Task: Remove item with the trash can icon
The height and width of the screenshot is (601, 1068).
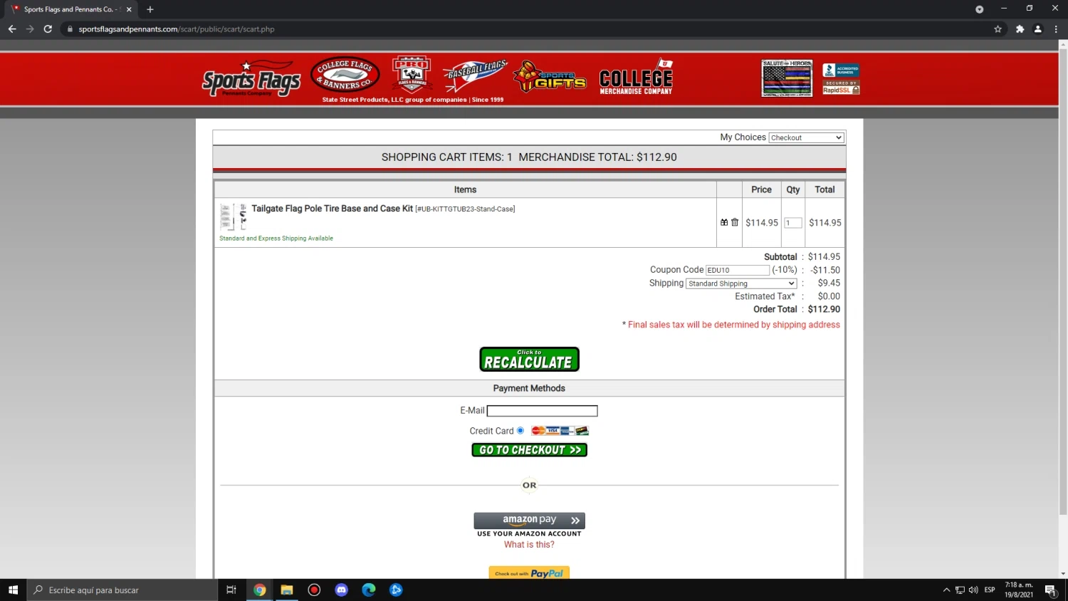Action: click(x=735, y=223)
